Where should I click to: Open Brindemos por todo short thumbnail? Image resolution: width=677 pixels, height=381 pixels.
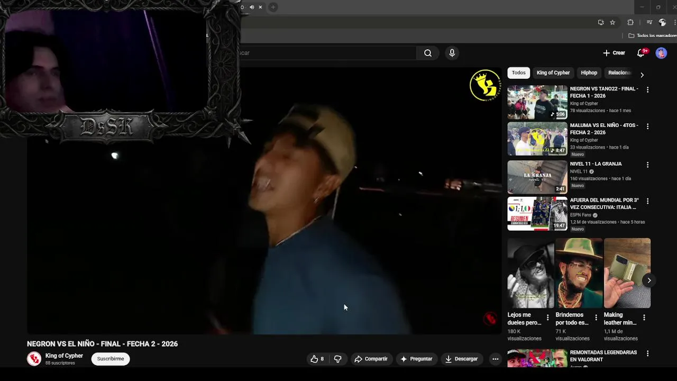point(579,273)
